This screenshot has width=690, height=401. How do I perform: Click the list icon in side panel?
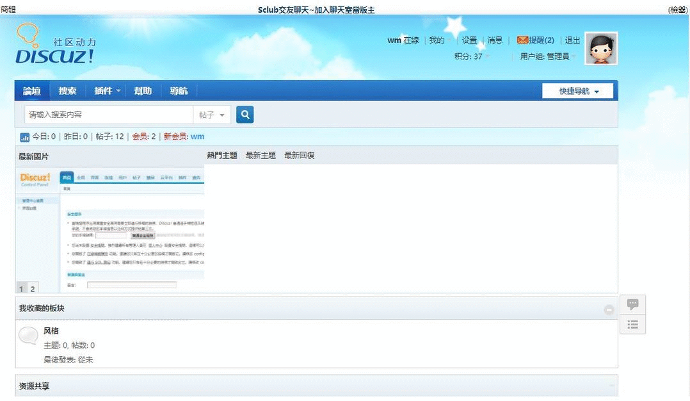click(632, 325)
